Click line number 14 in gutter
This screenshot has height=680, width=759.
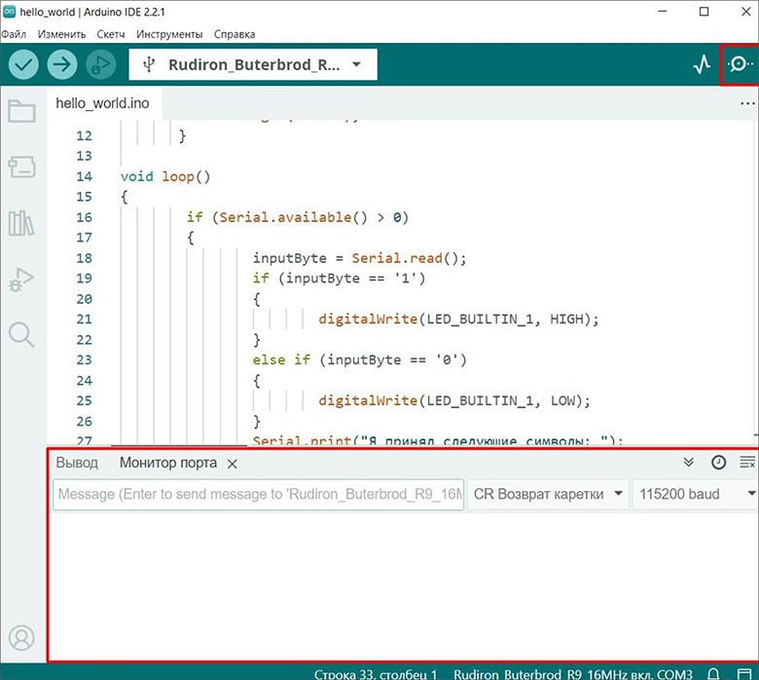point(84,176)
